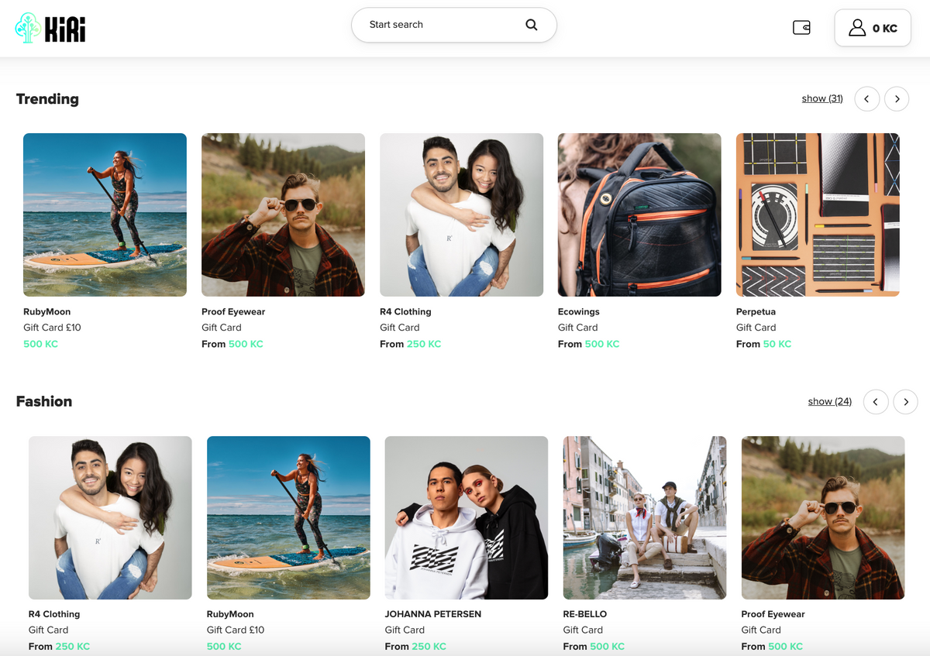Open RubyMoon paddleboard thumbnail in Trending

pyautogui.click(x=105, y=215)
